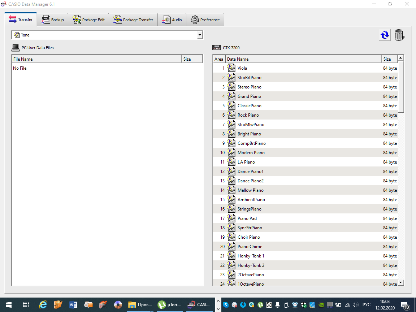
Task: Click the trash can delete icon
Action: point(399,35)
